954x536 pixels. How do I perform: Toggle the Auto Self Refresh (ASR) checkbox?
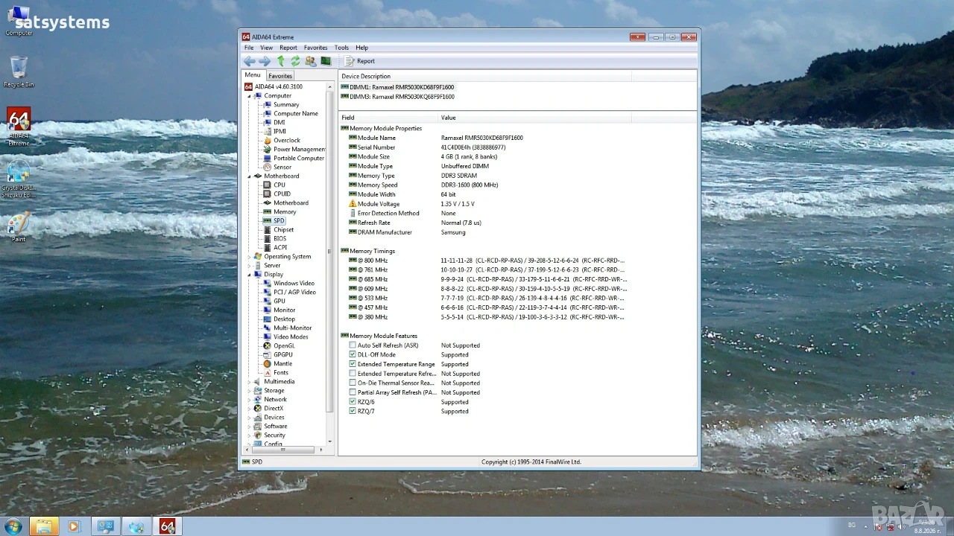click(x=353, y=345)
